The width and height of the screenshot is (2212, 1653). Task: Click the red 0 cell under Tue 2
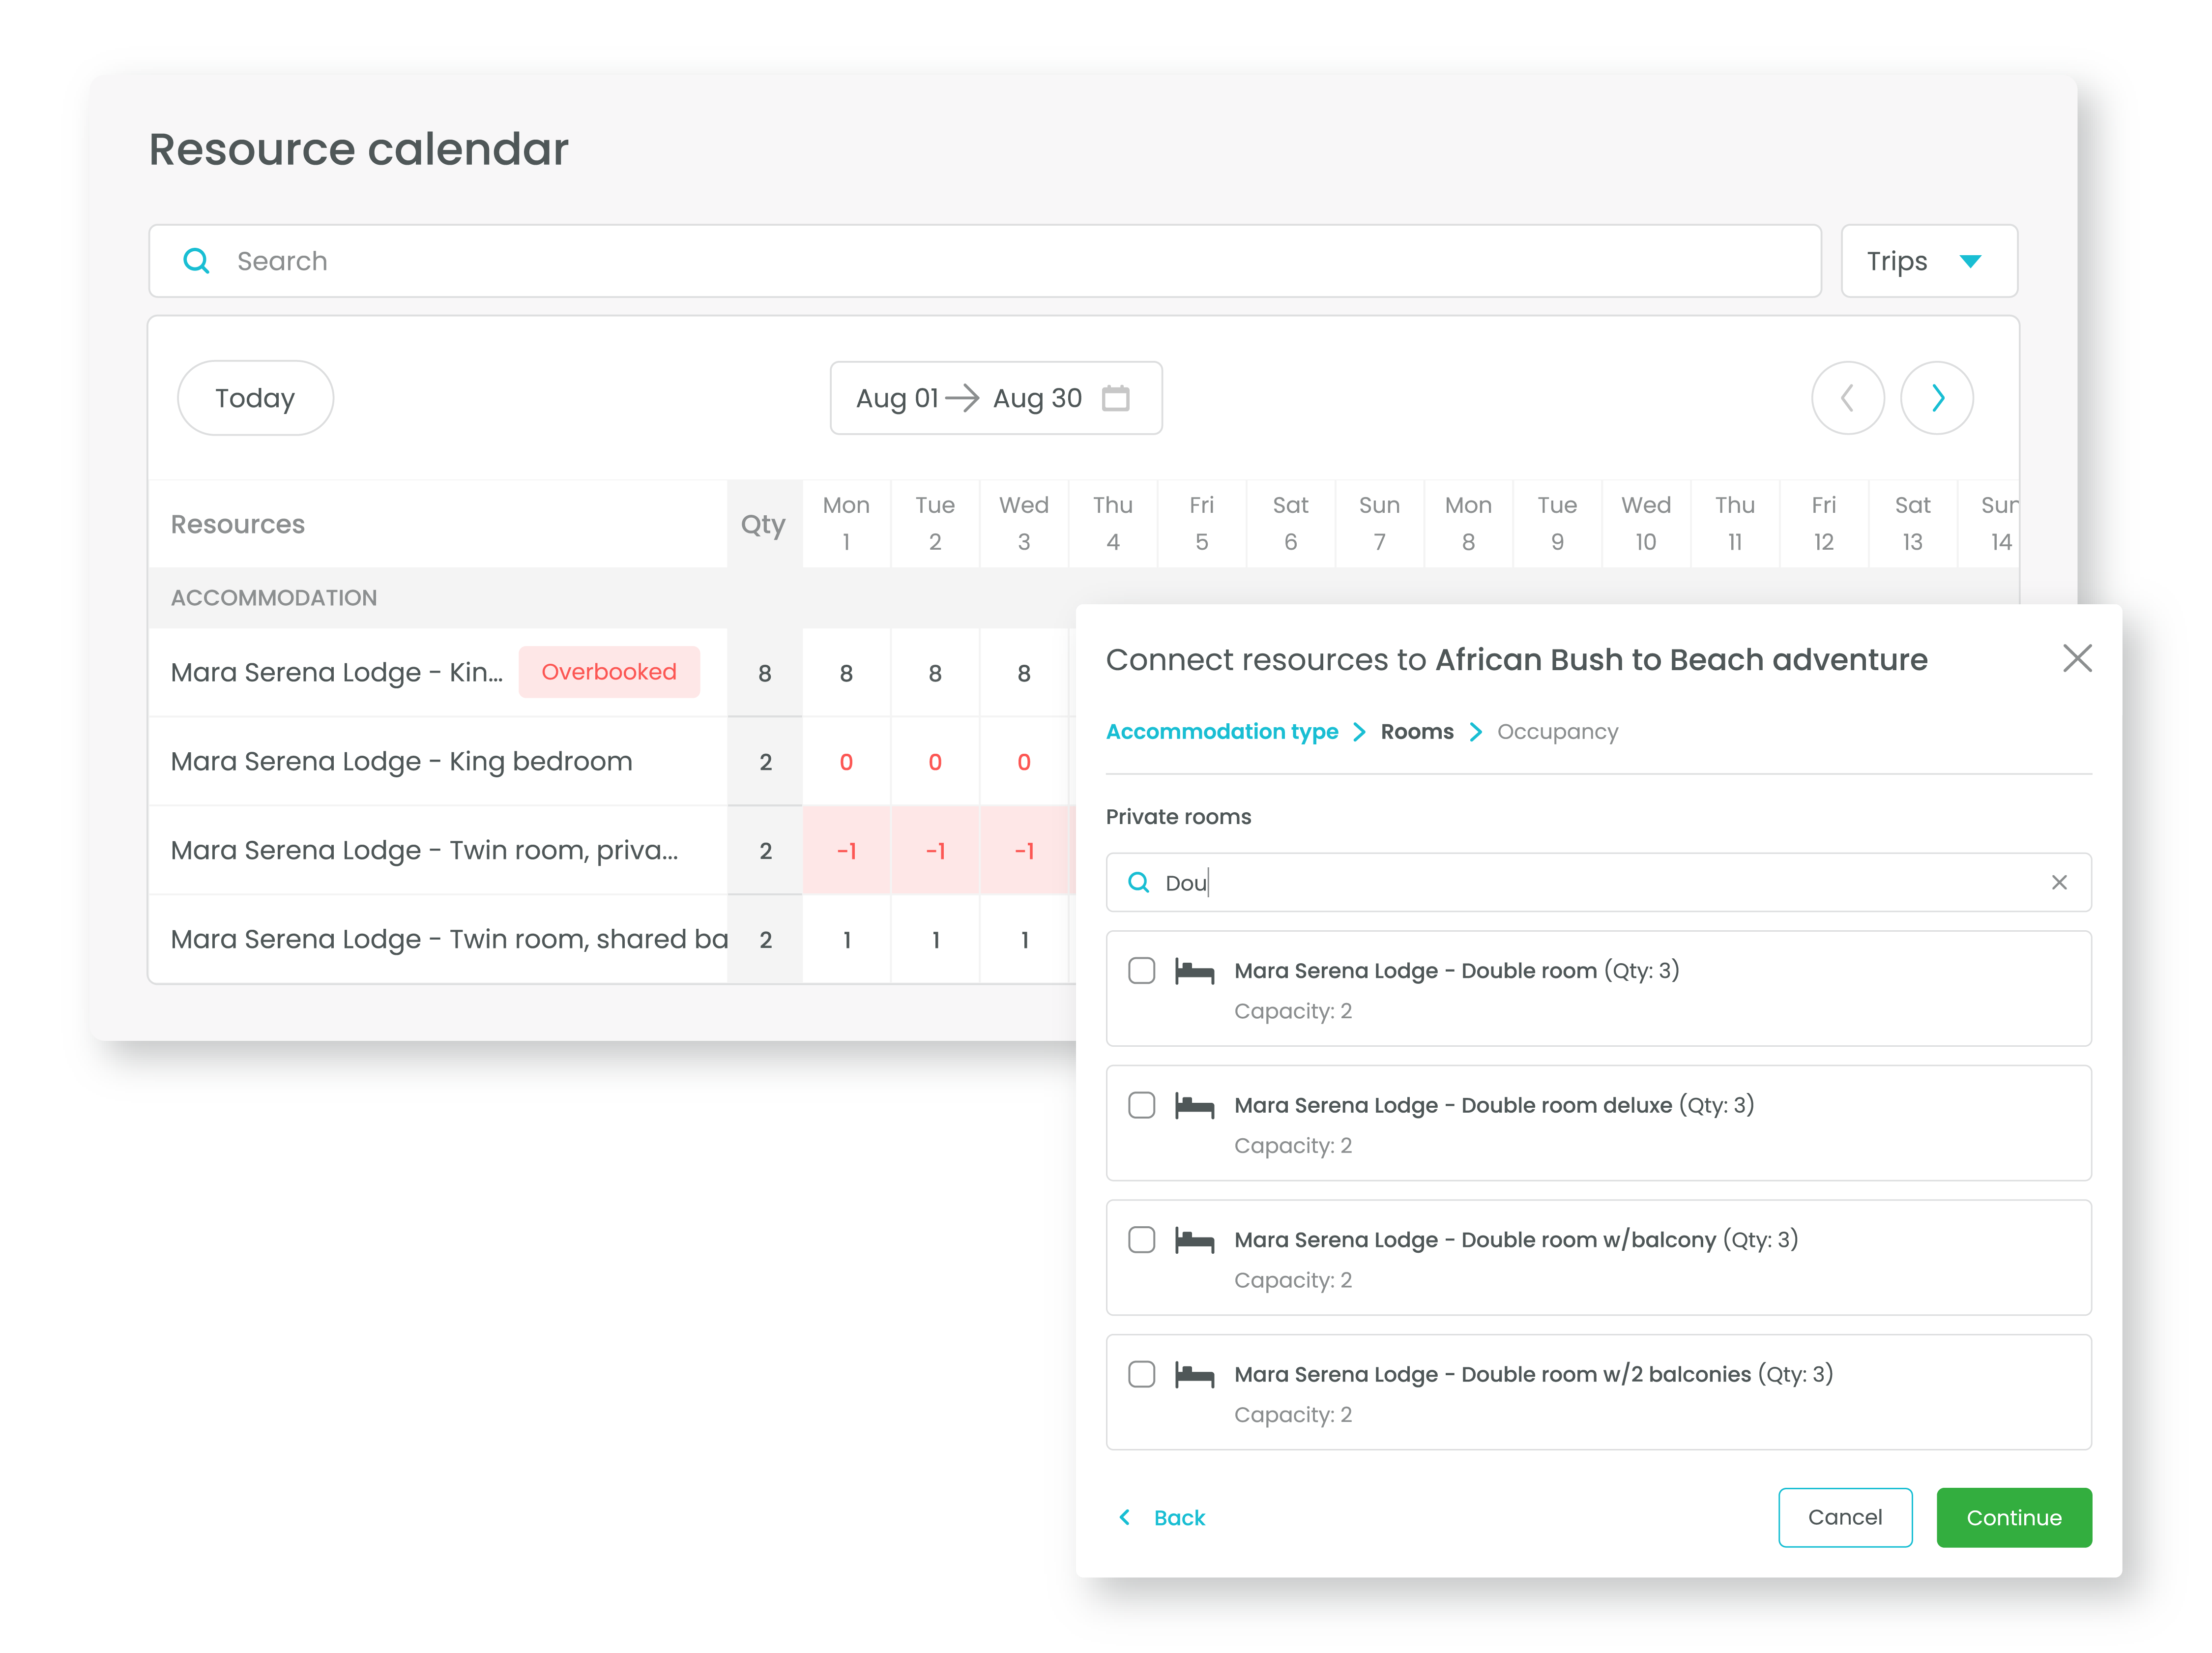click(935, 762)
